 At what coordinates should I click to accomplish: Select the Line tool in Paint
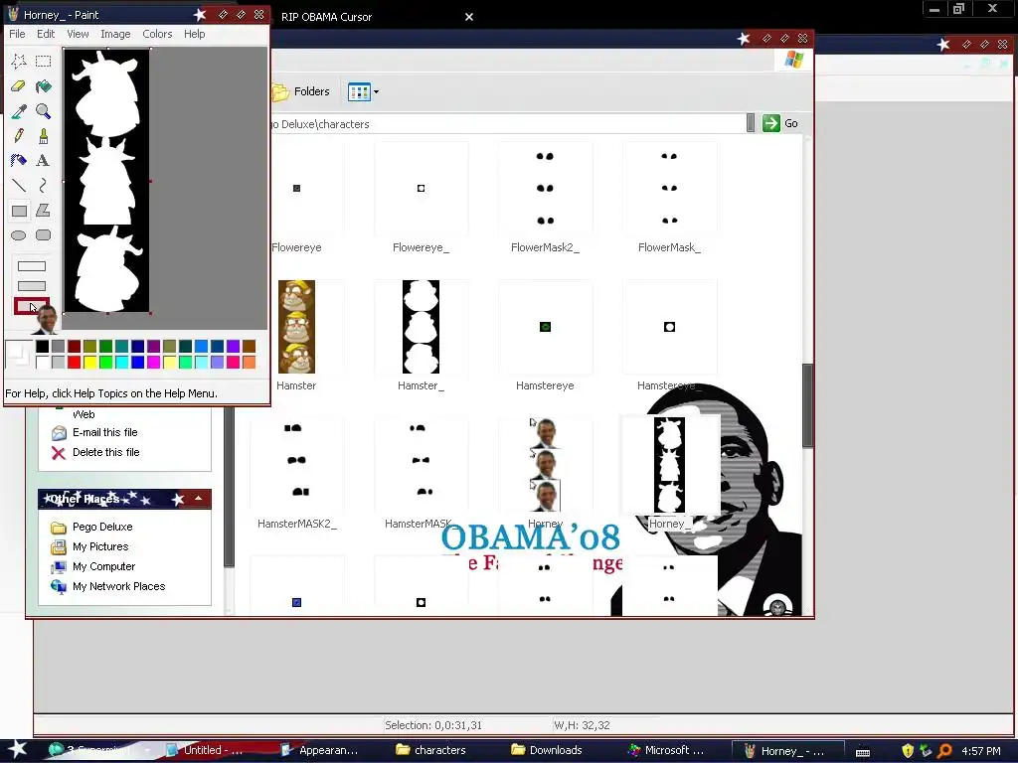pyautogui.click(x=19, y=186)
